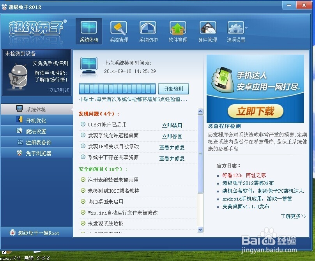Screen dimensions: 315x261
Task: Open the 完美桌面v1.1.0发布 link
Action: [246, 206]
